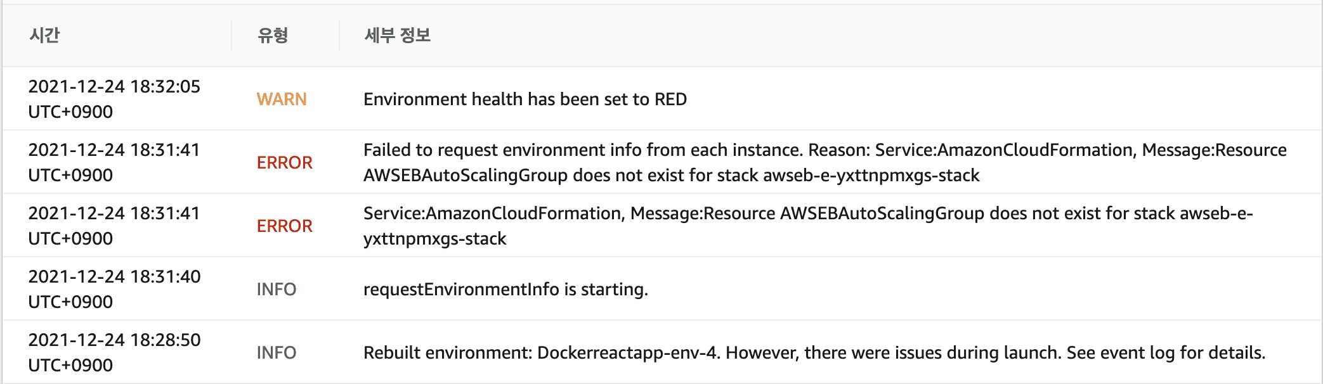Select the Rebuilt environment Dockerreactapp-env-4 message
Viewport: 1323px width, 384px height.
tap(814, 352)
